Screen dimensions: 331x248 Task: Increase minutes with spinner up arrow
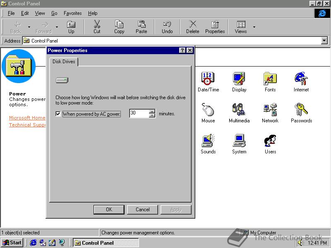coord(152,111)
